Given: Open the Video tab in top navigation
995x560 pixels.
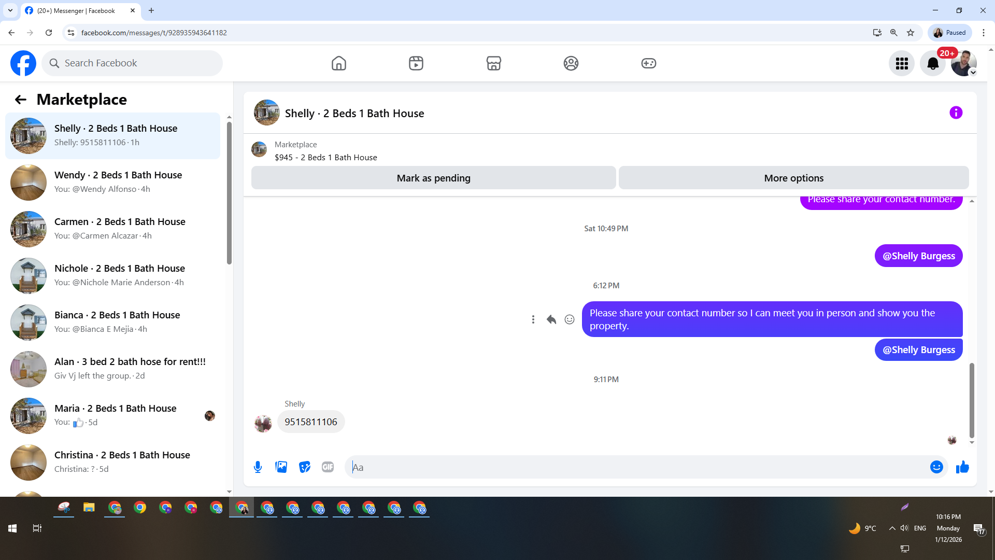Looking at the screenshot, I should click(x=416, y=63).
